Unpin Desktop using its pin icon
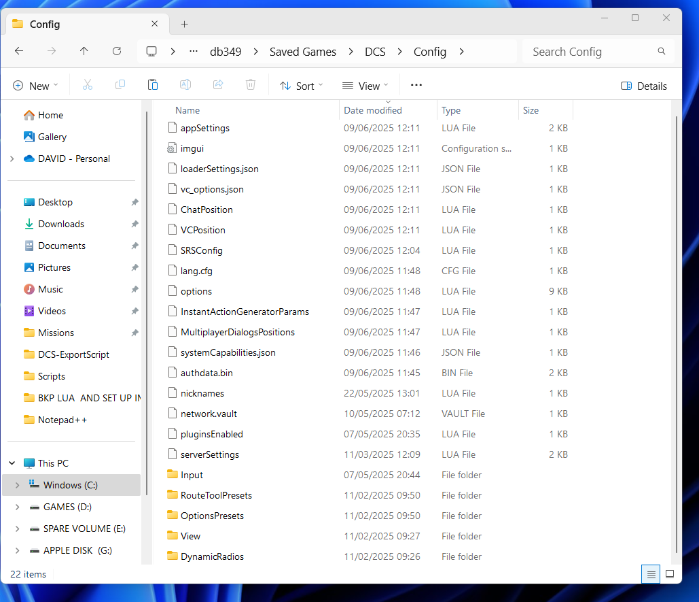 (135, 202)
